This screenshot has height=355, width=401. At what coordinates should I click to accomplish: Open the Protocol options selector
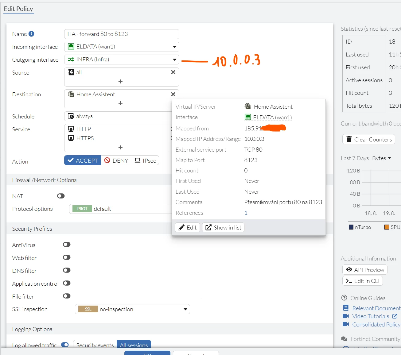click(120, 209)
